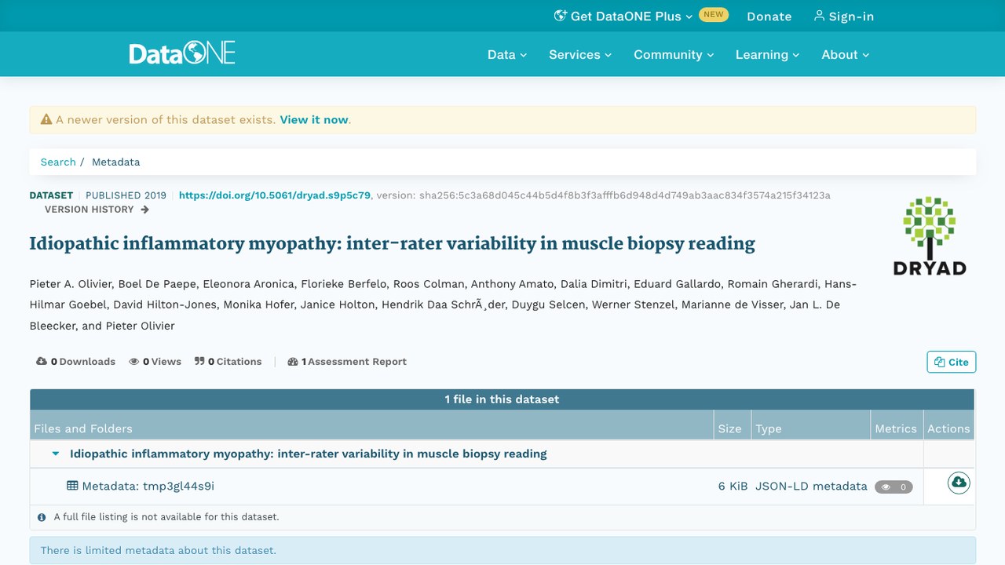
Task: Open the dryad DOI link
Action: tap(275, 195)
